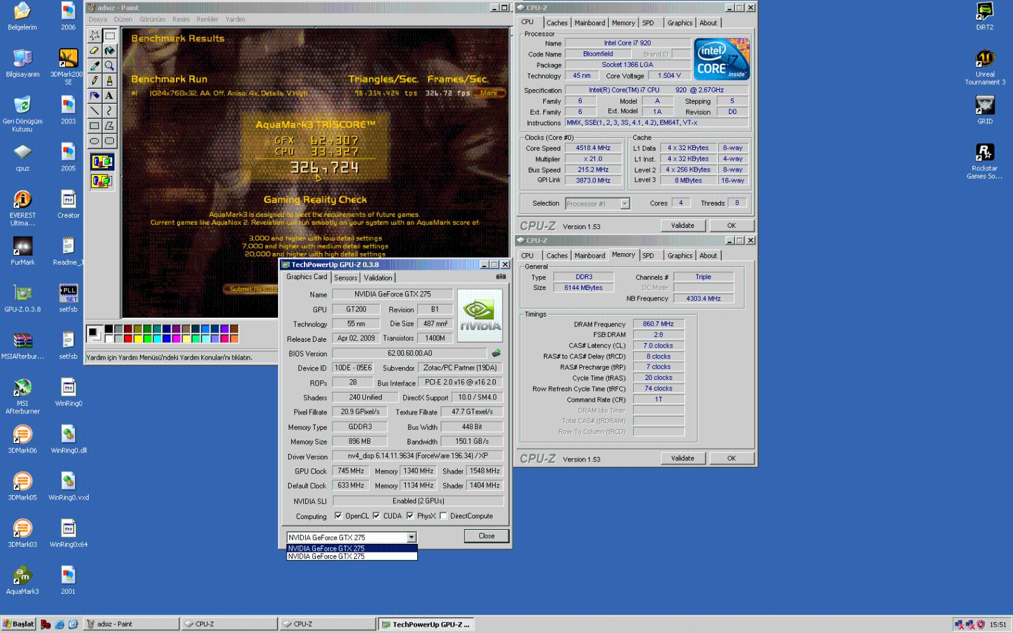
Task: Toggle the OpenCL checkbox in GPU-Z
Action: point(338,516)
